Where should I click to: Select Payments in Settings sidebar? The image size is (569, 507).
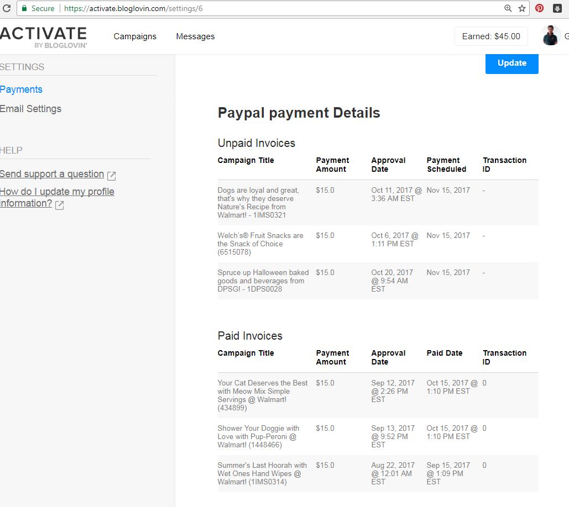tap(21, 89)
